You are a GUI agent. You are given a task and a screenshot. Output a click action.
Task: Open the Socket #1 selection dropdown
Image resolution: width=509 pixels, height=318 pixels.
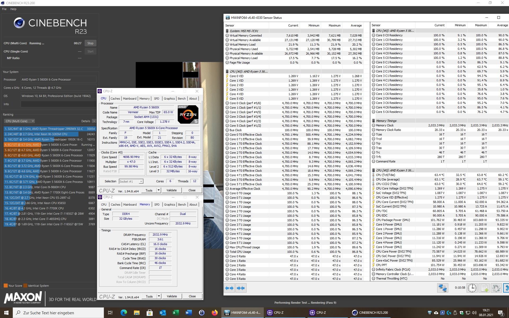[x=131, y=182]
